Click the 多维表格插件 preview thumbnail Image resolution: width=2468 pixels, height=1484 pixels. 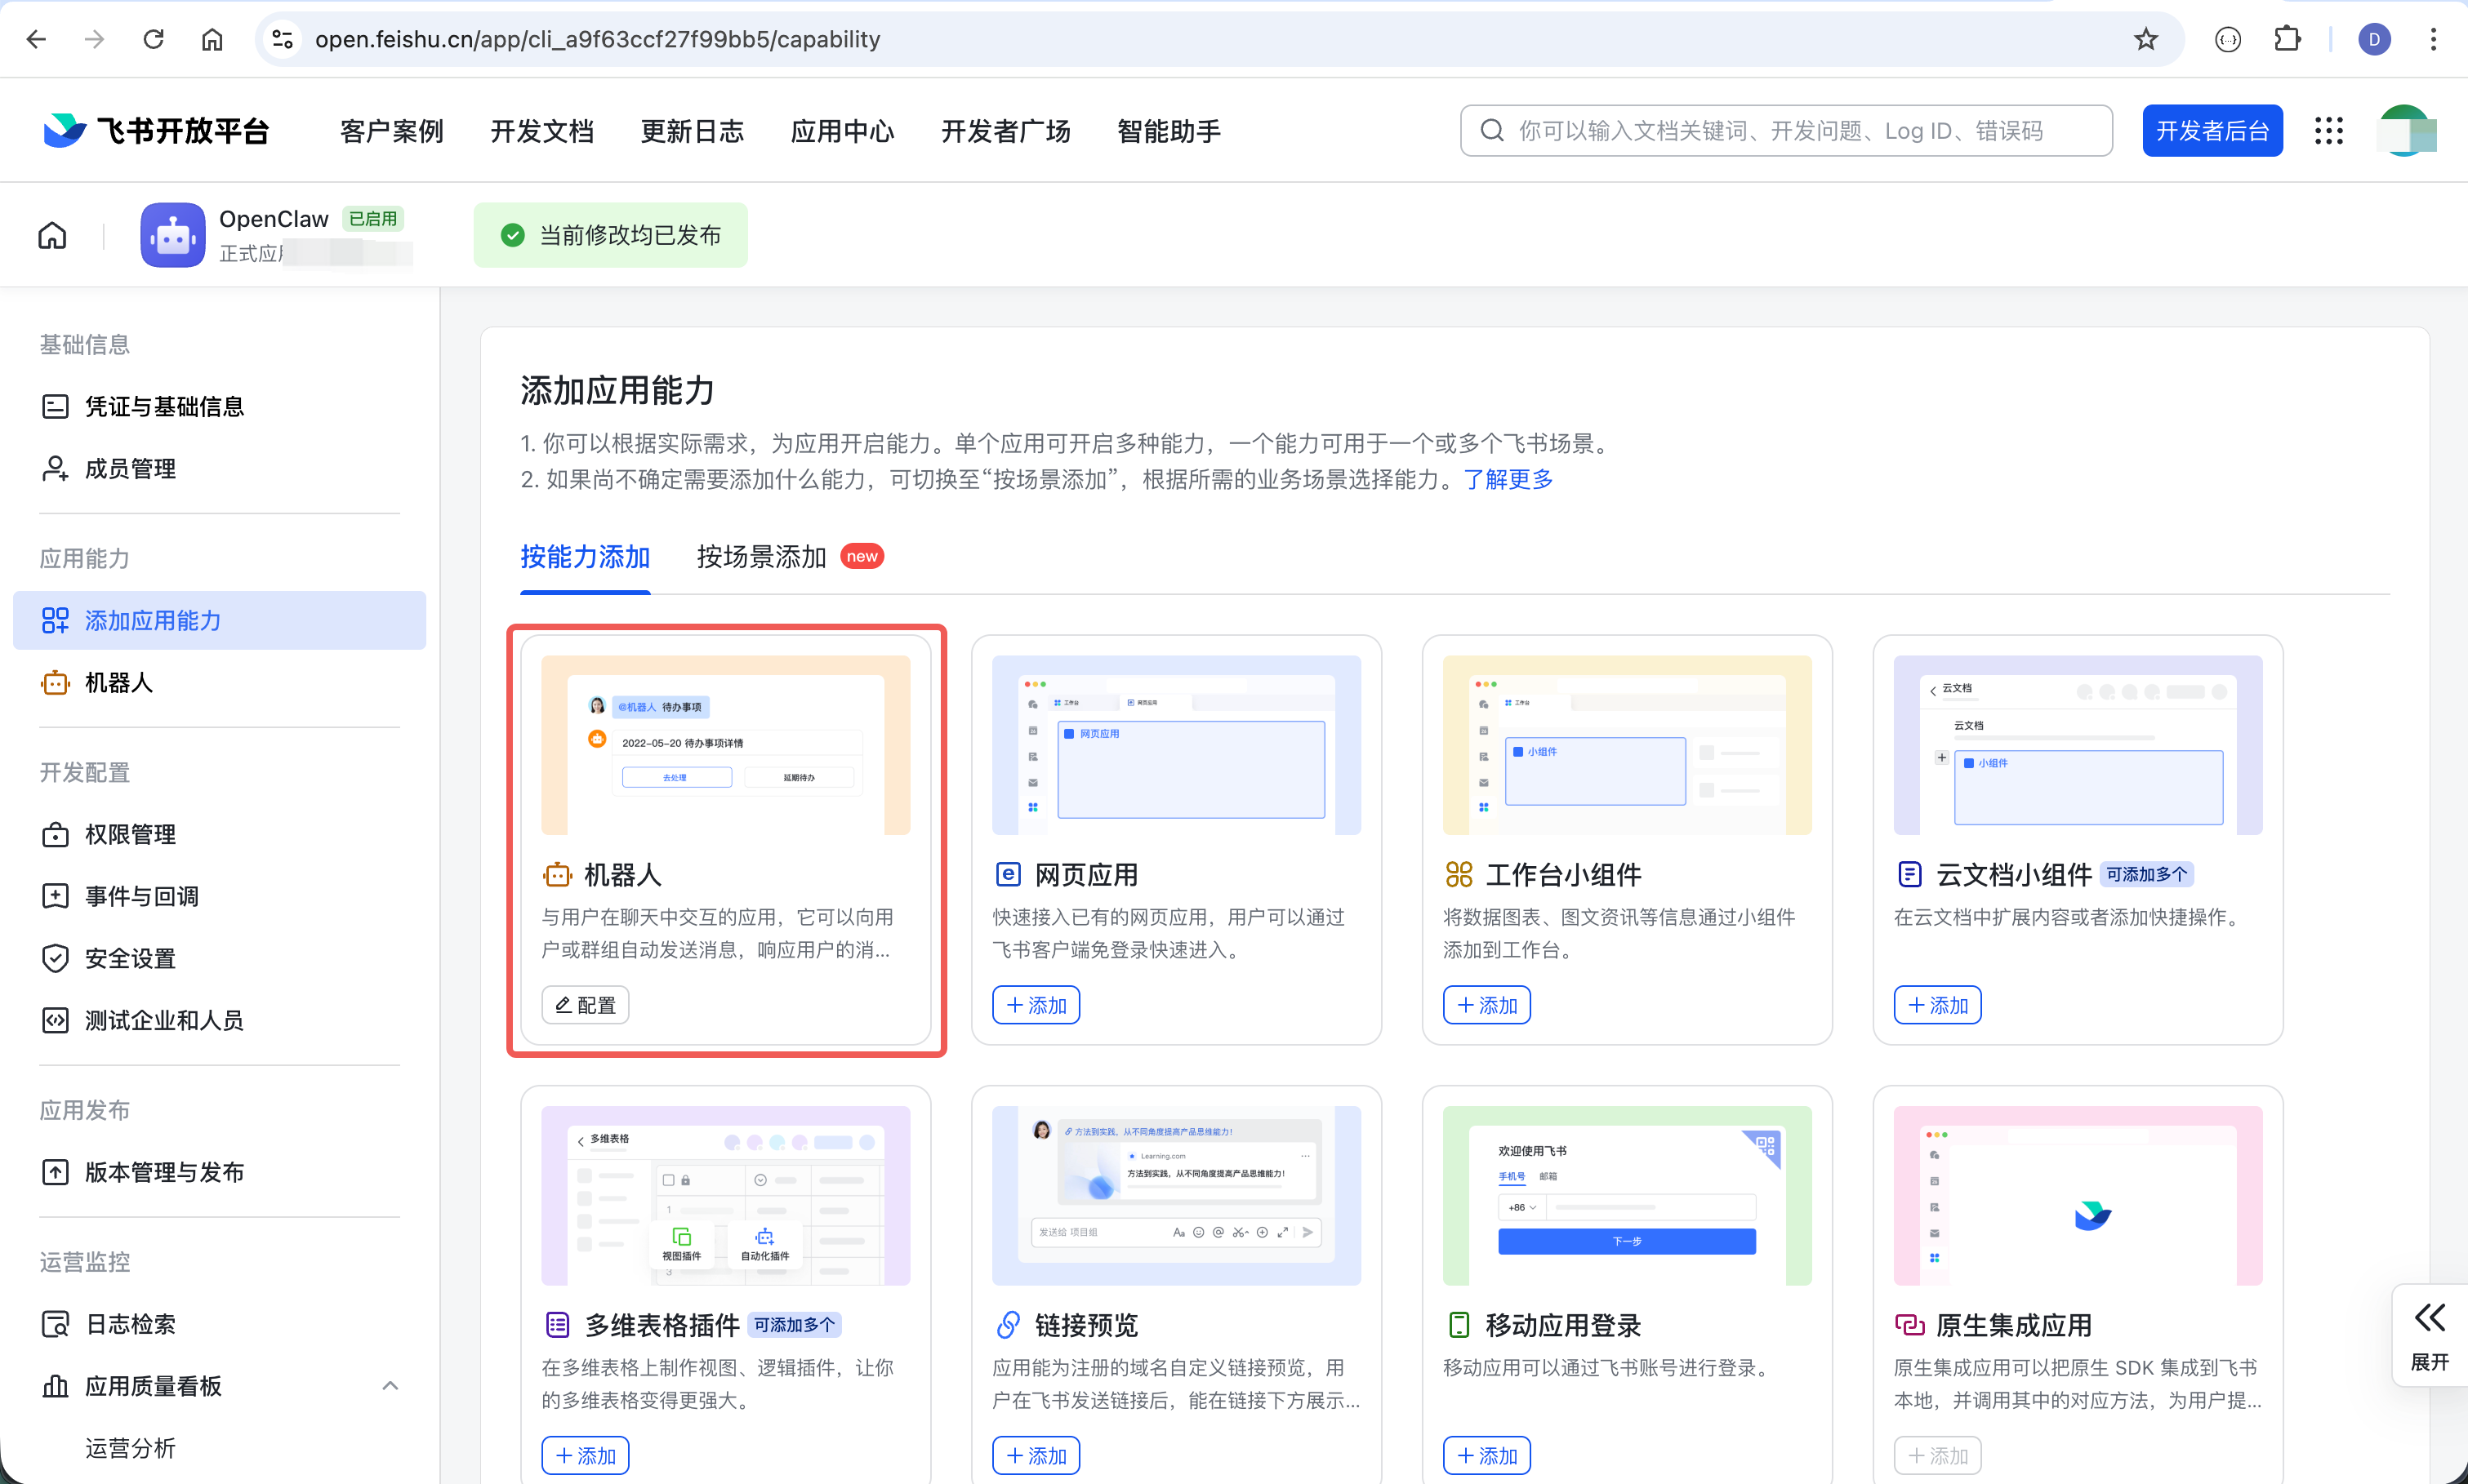(x=725, y=1195)
